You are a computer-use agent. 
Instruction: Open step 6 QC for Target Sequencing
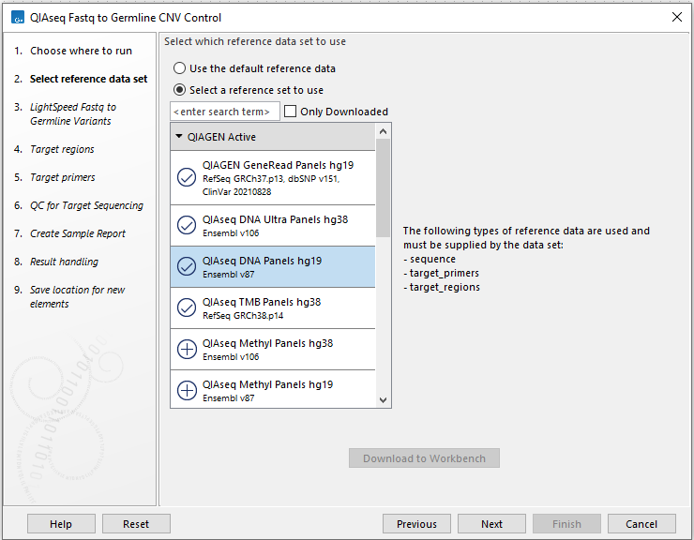pos(86,205)
